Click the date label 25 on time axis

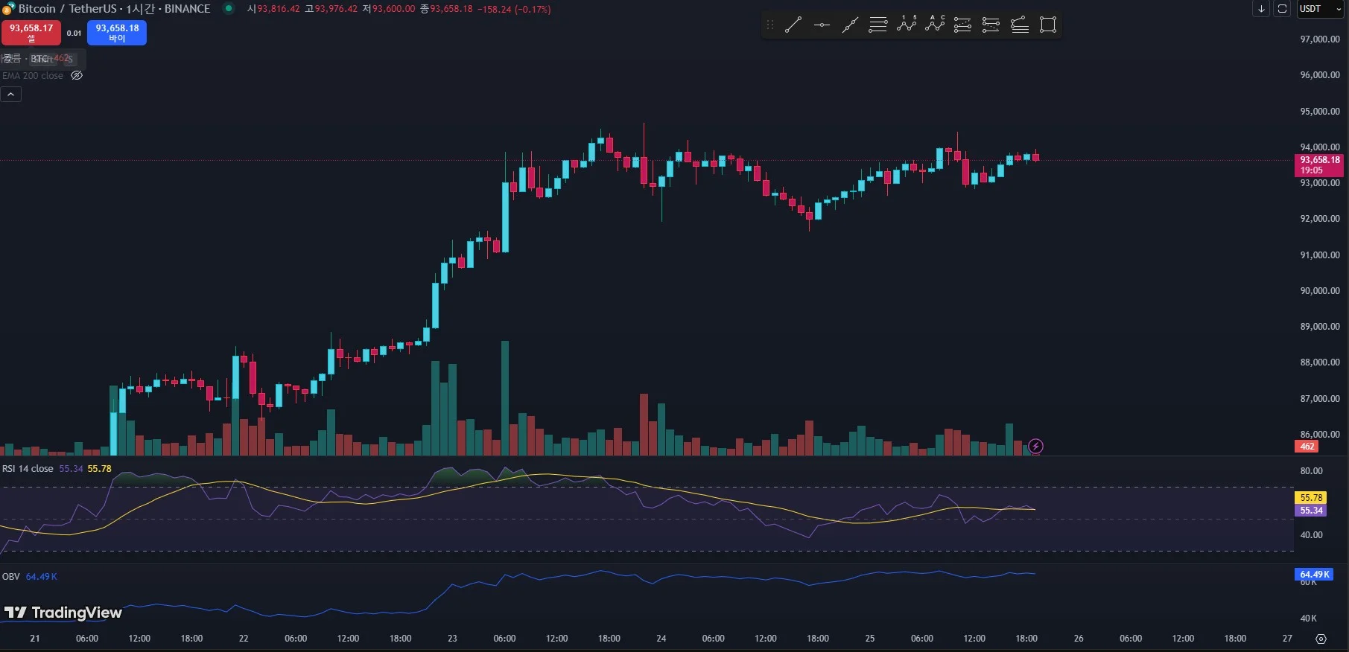click(x=869, y=639)
